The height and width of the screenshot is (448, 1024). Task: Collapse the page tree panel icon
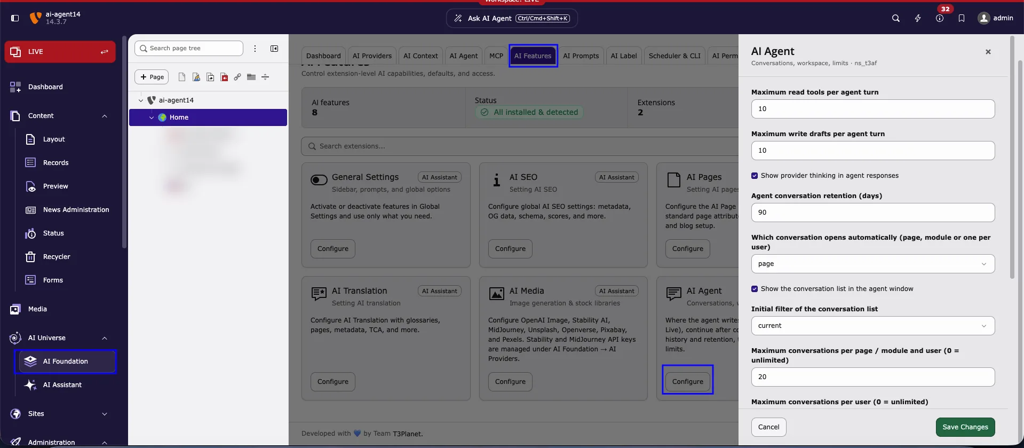[274, 49]
